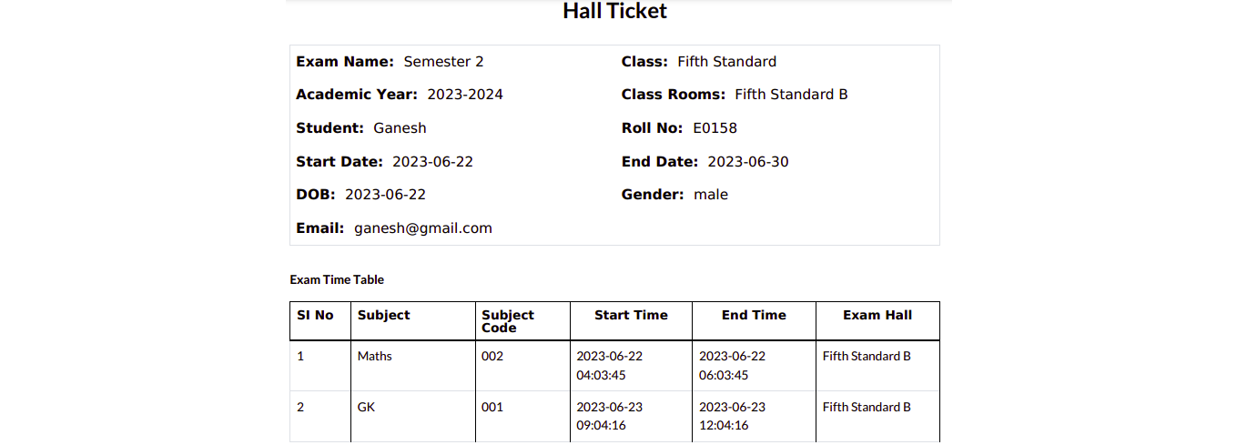Select the GK subject cell
The height and width of the screenshot is (445, 1237).
(x=366, y=407)
